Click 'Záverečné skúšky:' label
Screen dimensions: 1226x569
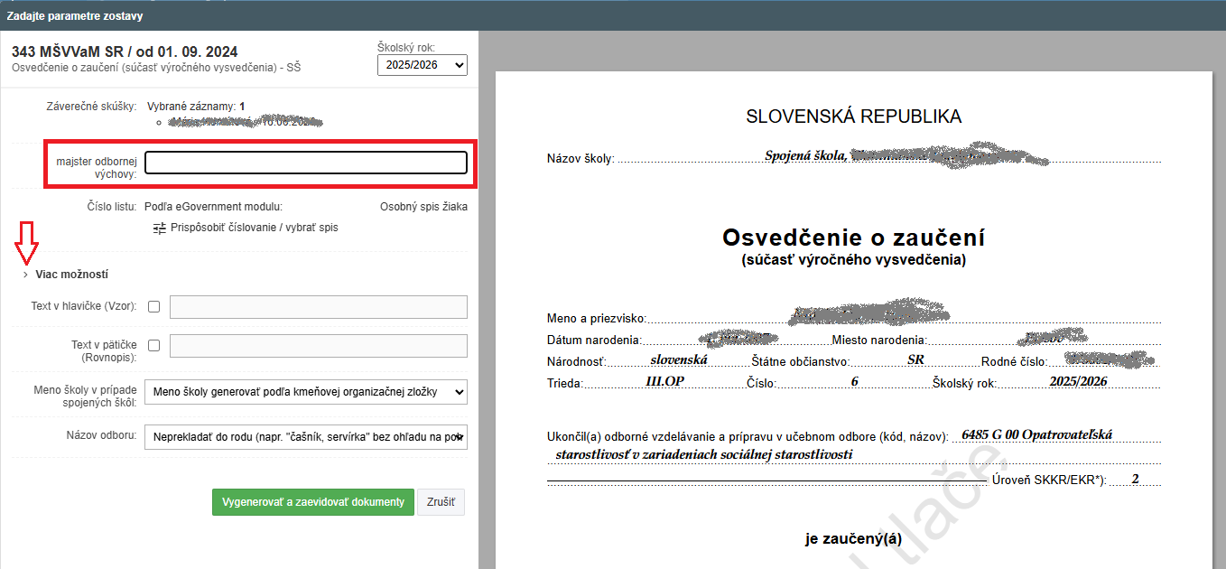[x=91, y=107]
